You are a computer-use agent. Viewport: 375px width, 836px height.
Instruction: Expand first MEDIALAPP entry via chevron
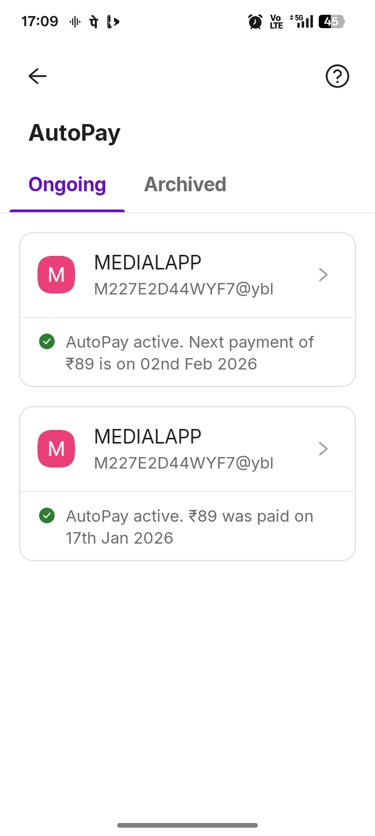(x=323, y=275)
